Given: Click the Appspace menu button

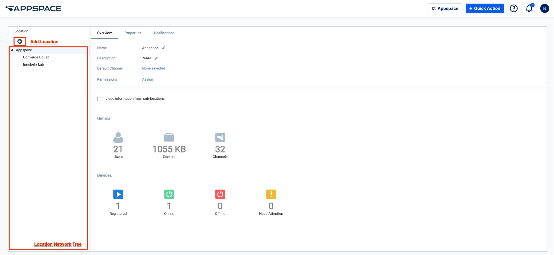Looking at the screenshot, I should pyautogui.click(x=445, y=8).
